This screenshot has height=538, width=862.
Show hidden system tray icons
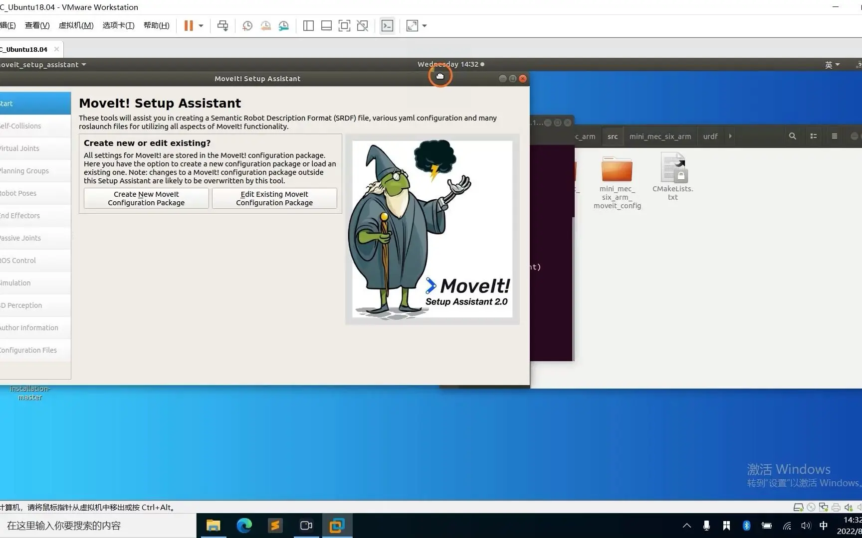687,526
